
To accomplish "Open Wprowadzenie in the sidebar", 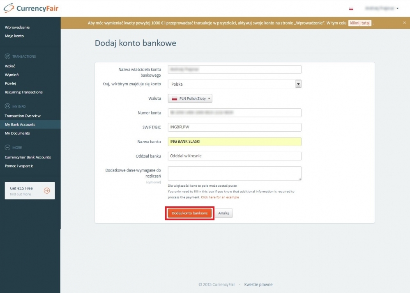I will [17, 27].
